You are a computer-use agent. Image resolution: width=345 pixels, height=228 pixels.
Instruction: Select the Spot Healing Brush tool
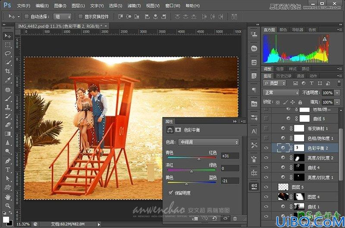pyautogui.click(x=8, y=90)
